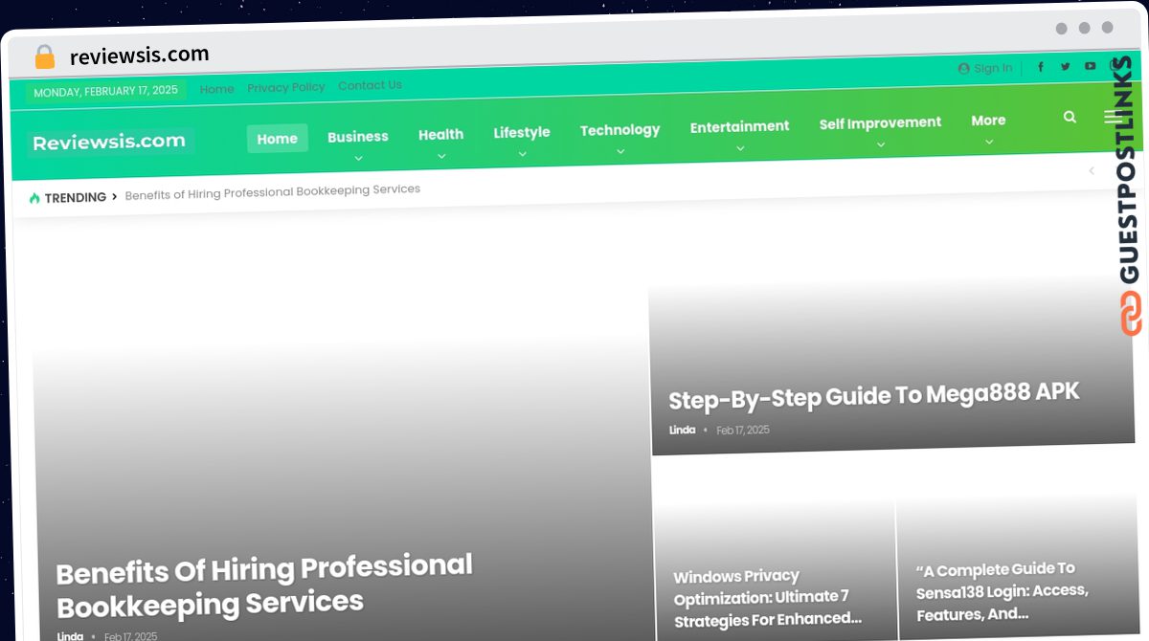This screenshot has height=641, width=1149.
Task: Open the Entertainment nav item
Action: [740, 126]
